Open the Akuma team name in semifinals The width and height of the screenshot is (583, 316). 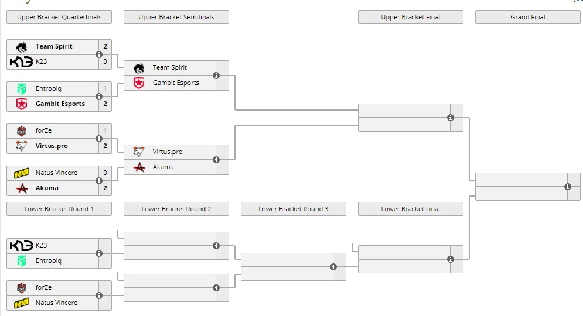click(x=163, y=167)
